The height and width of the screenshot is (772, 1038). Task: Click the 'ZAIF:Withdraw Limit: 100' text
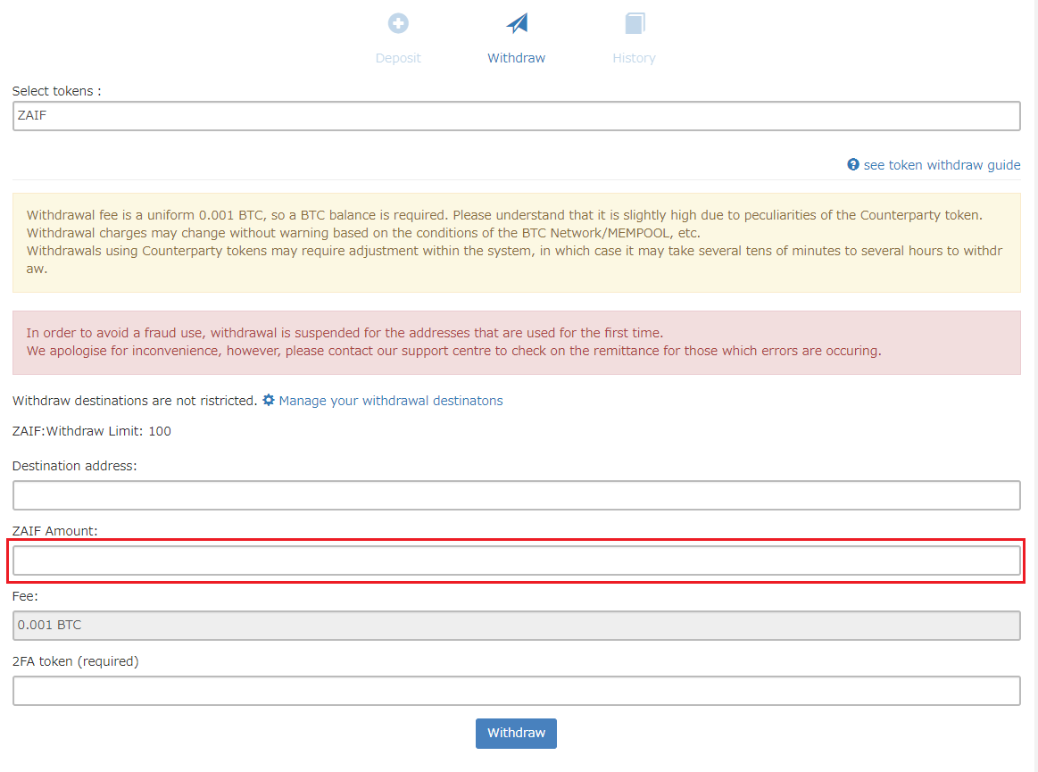point(92,431)
